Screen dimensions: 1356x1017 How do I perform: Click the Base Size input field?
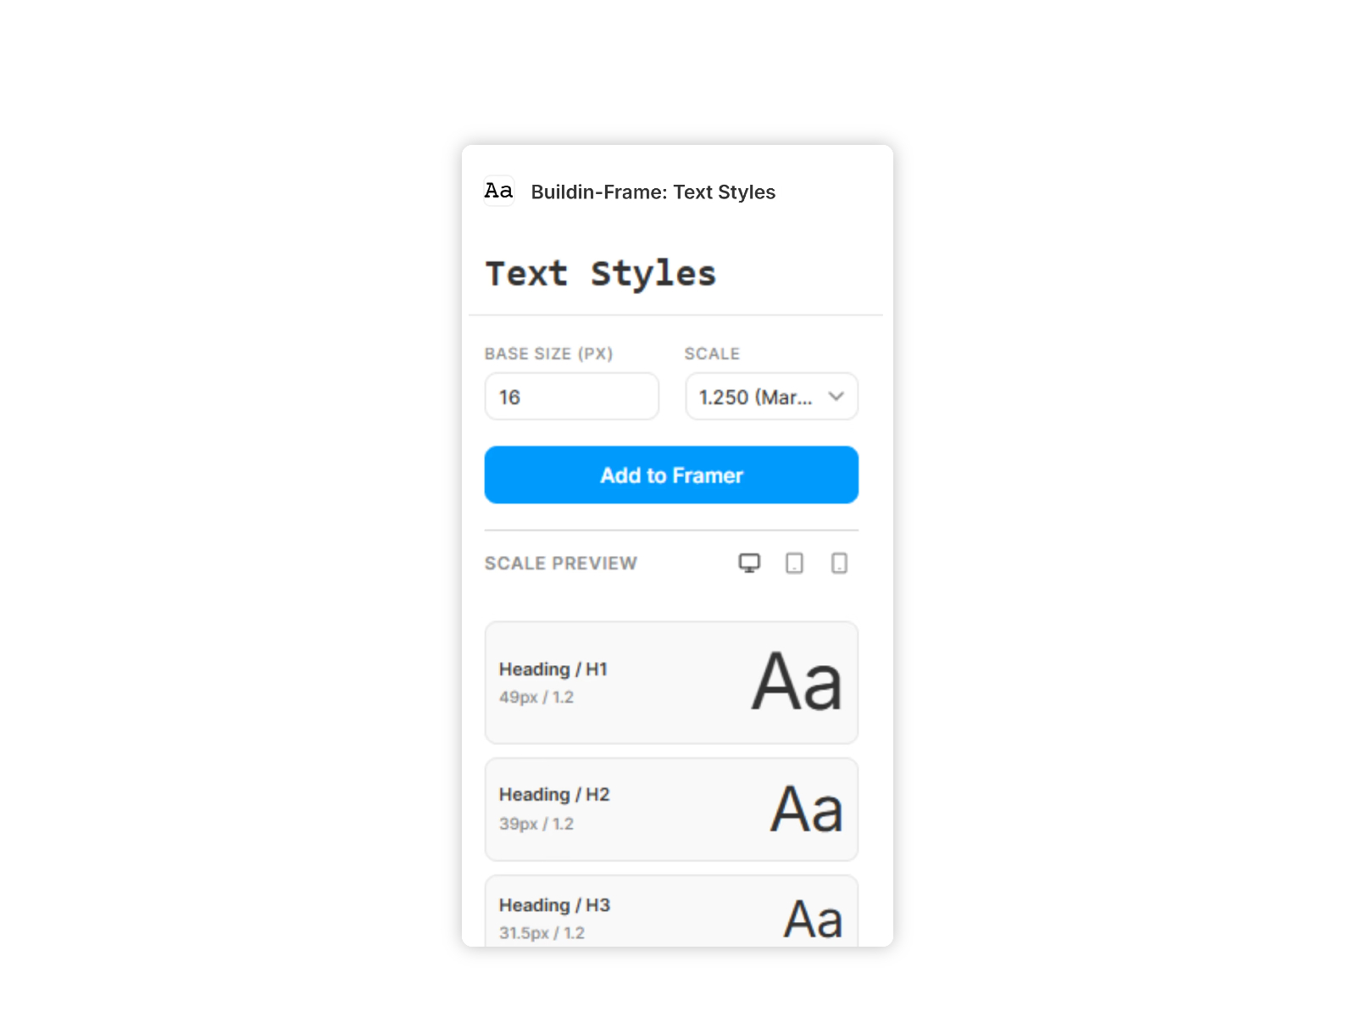[x=571, y=397]
